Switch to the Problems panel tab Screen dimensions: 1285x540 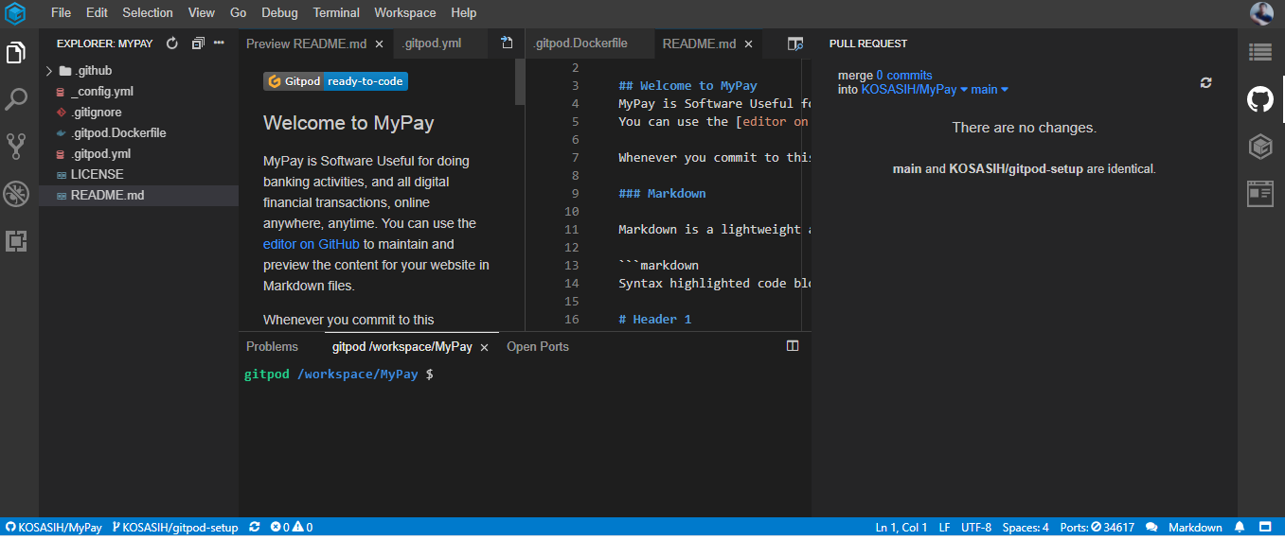click(272, 346)
